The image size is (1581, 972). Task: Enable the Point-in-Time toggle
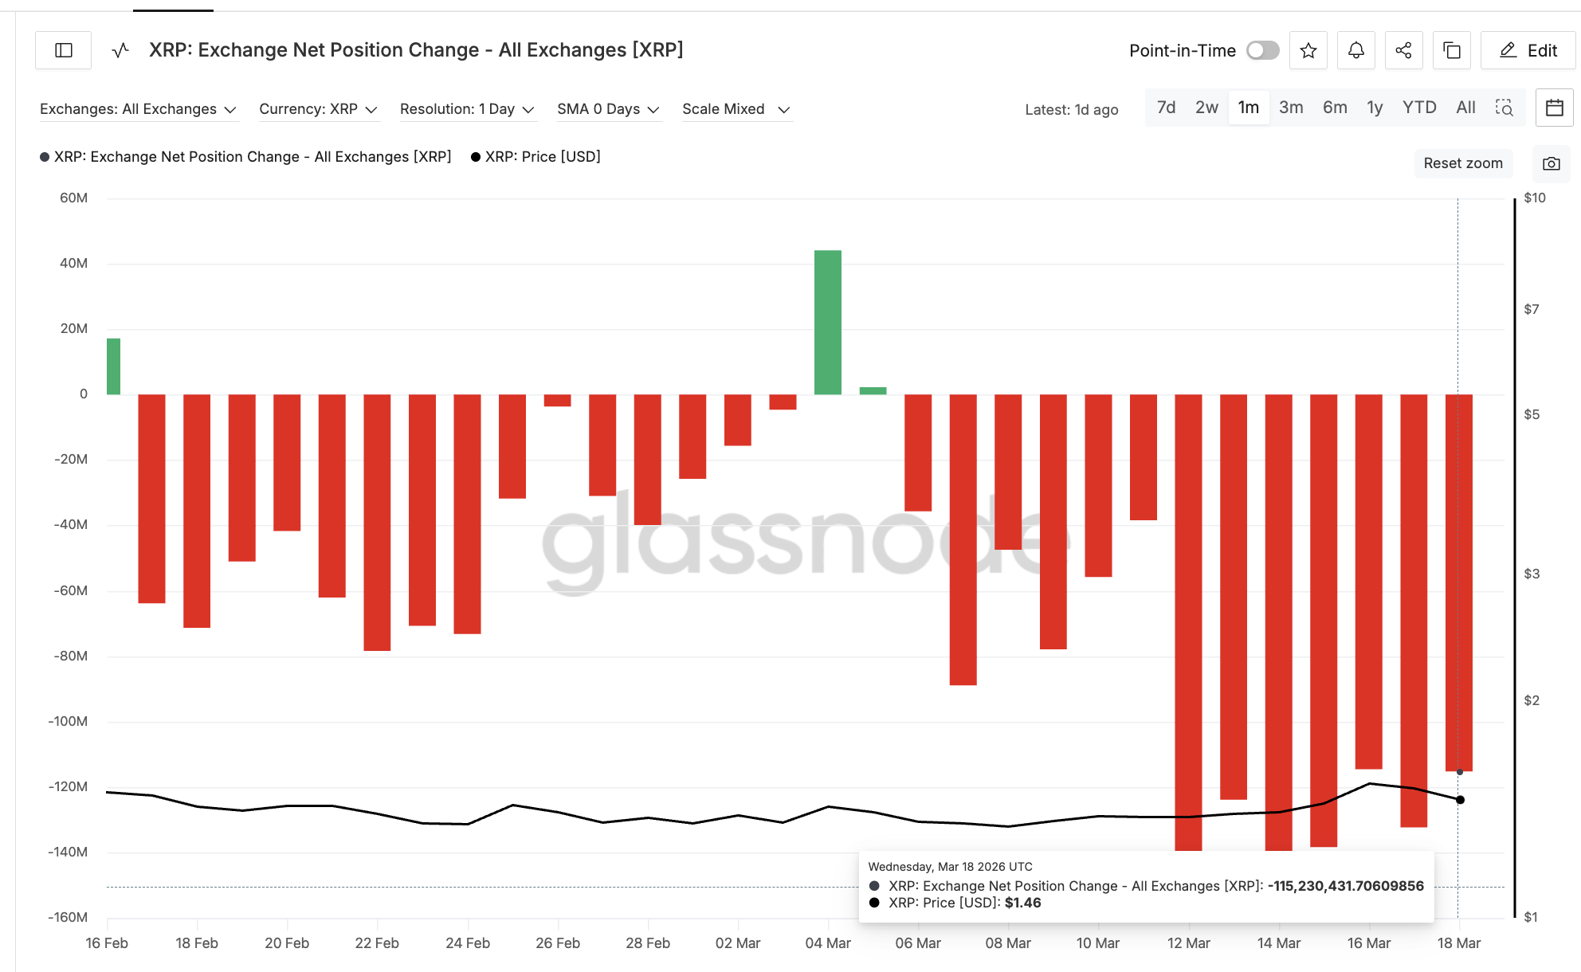[x=1261, y=49]
